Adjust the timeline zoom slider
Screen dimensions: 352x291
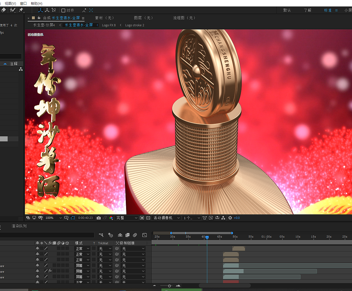tap(169, 286)
